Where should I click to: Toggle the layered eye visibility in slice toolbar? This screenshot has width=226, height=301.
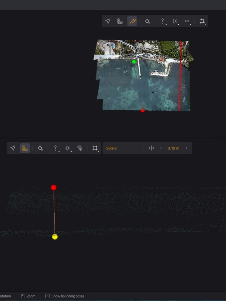80,148
